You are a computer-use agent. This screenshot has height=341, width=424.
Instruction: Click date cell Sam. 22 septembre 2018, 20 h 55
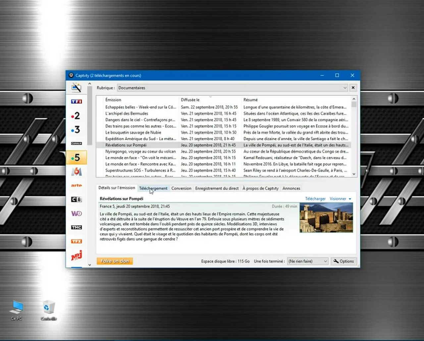pos(209,107)
